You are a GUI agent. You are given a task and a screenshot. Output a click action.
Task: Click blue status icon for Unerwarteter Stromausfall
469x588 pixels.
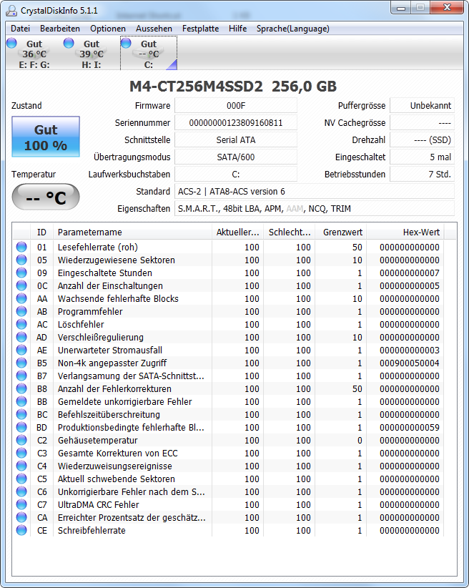tap(21, 350)
